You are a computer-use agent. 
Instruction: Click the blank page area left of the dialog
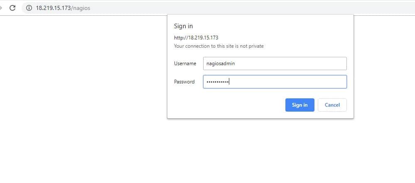click(83, 83)
